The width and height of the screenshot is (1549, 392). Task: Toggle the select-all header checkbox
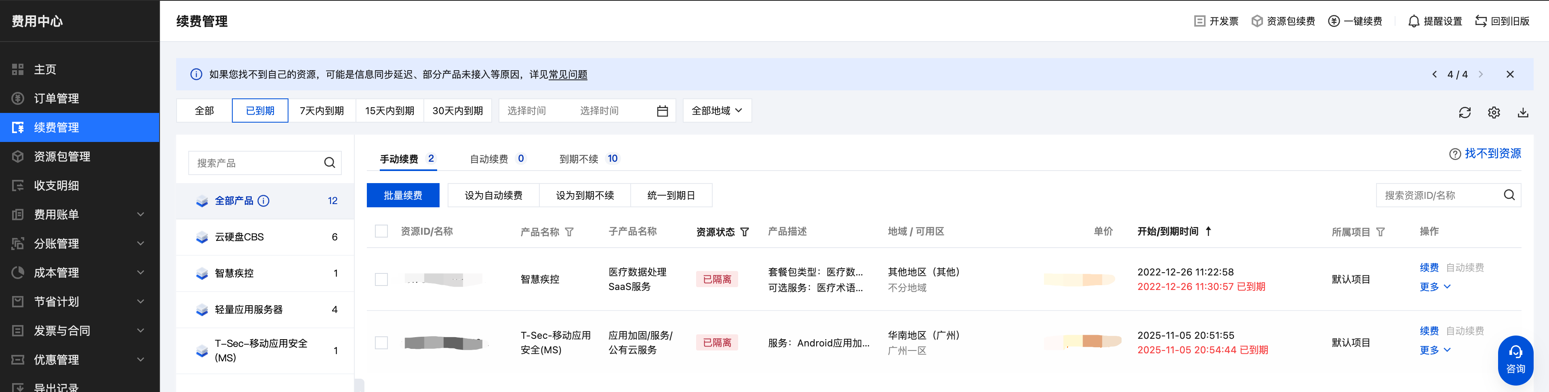point(381,231)
